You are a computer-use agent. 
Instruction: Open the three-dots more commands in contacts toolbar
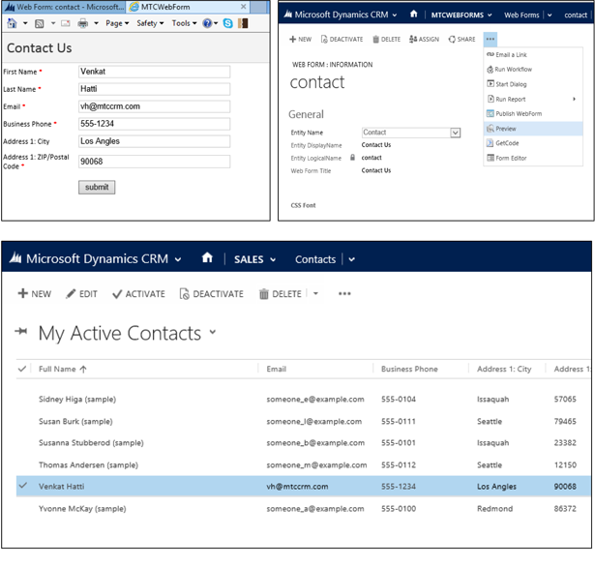click(x=344, y=294)
